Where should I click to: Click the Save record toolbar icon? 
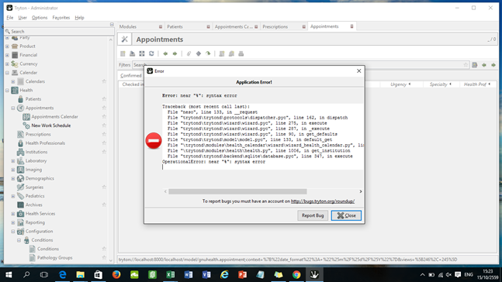(132, 53)
